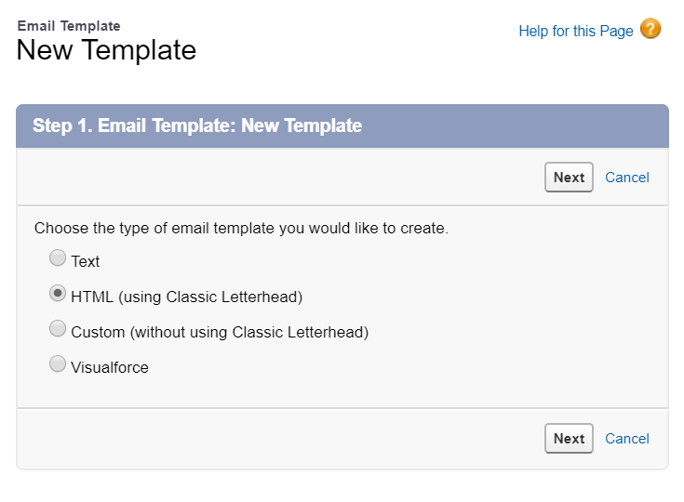Select the Text radio button
The image size is (684, 502).
click(58, 258)
